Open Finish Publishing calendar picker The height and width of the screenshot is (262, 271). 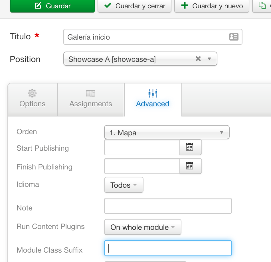[191, 166]
